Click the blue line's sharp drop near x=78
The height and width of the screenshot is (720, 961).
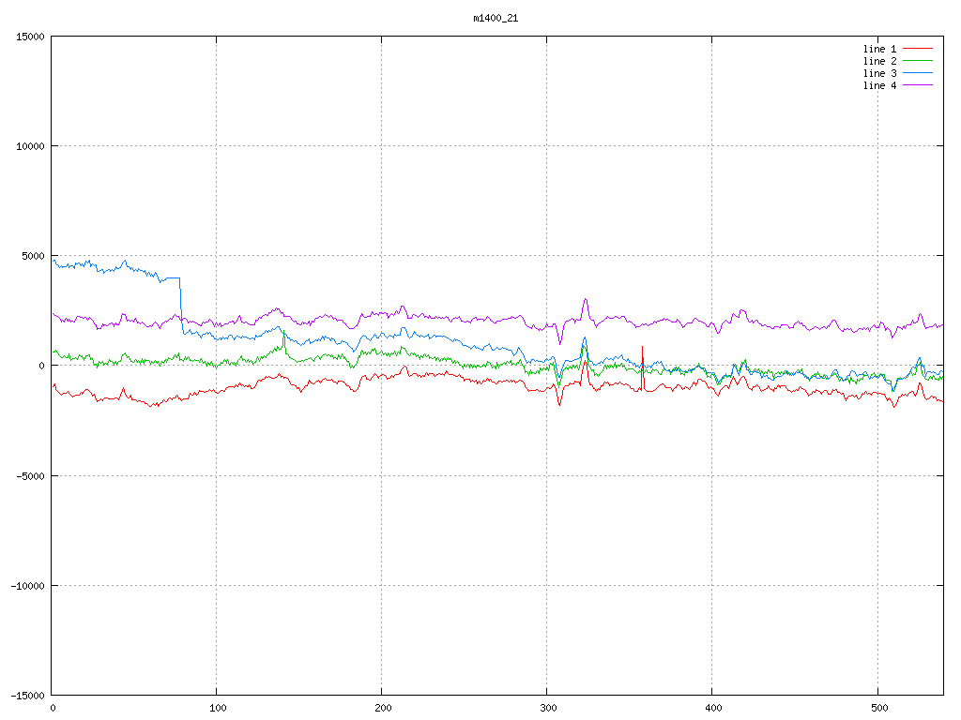[x=181, y=305]
